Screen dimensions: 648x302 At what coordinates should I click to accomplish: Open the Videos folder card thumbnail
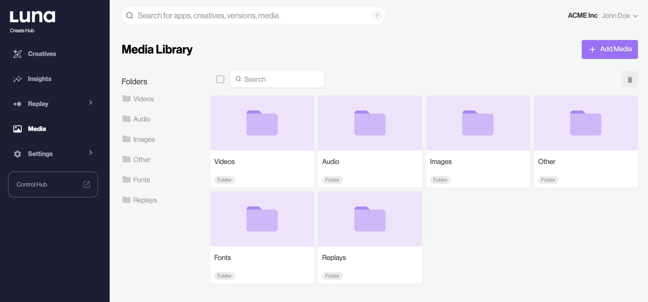262,123
